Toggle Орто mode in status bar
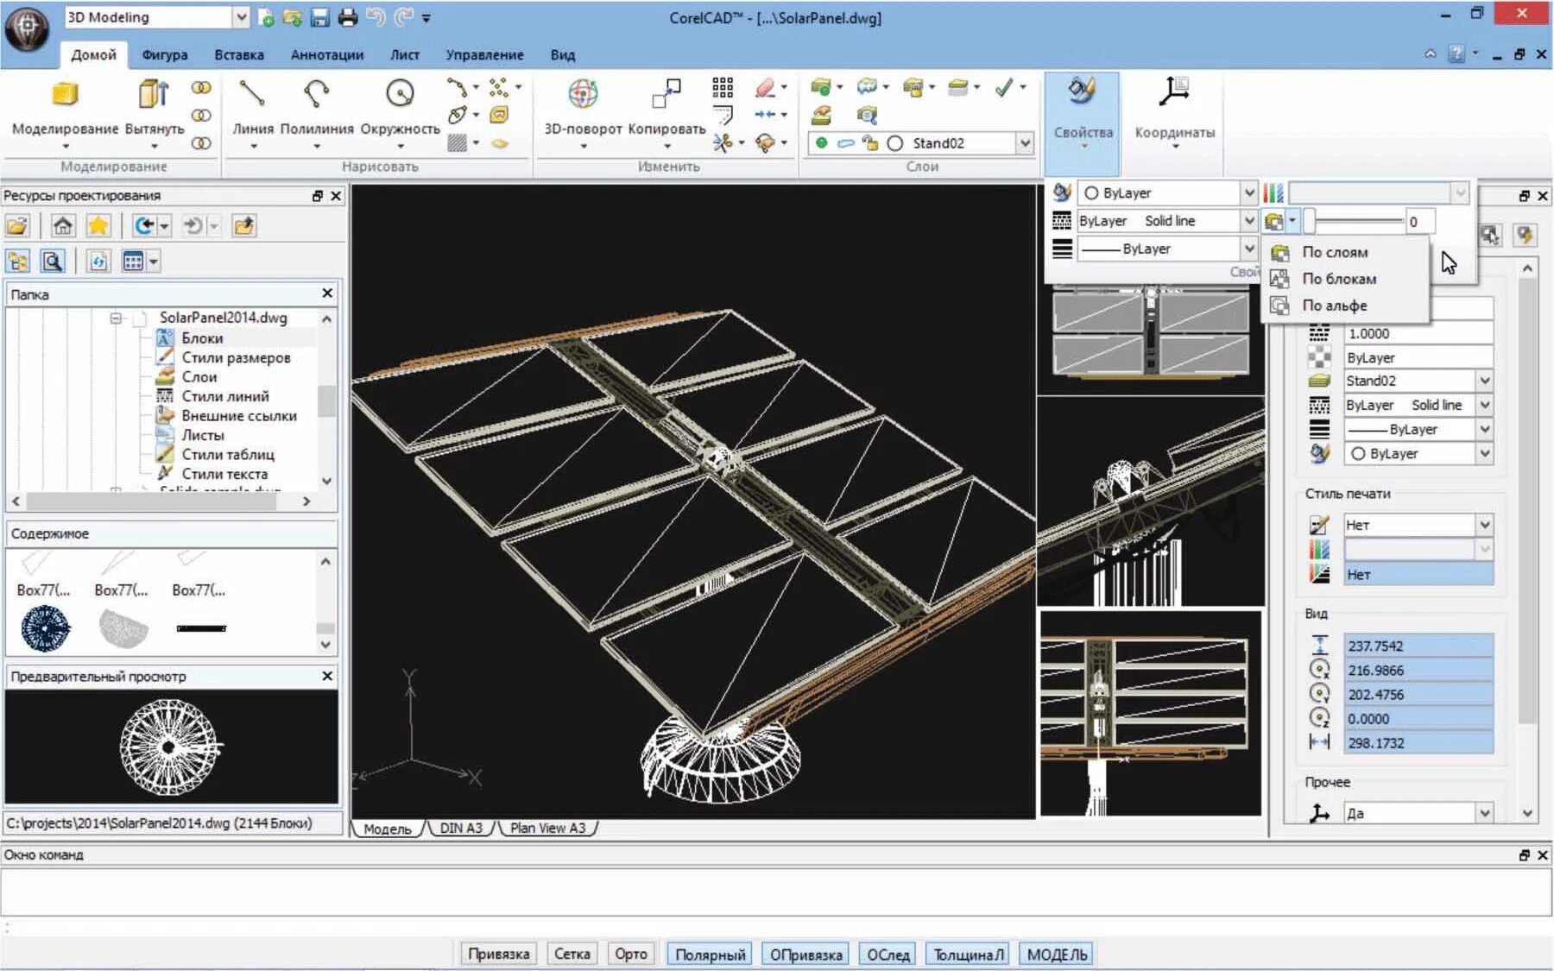Screen dimensions: 1554x971 point(631,954)
